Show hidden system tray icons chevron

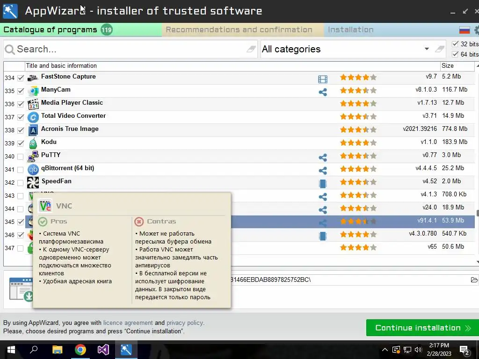tap(385, 350)
